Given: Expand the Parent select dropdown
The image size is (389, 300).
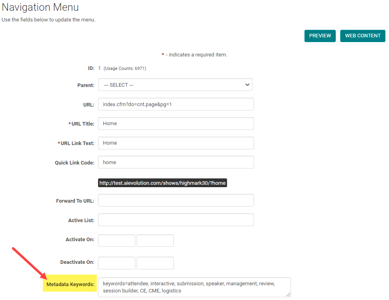Looking at the screenshot, I should (175, 85).
